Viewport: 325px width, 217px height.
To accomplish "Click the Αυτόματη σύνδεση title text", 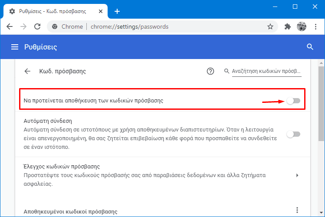I will tap(48, 121).
